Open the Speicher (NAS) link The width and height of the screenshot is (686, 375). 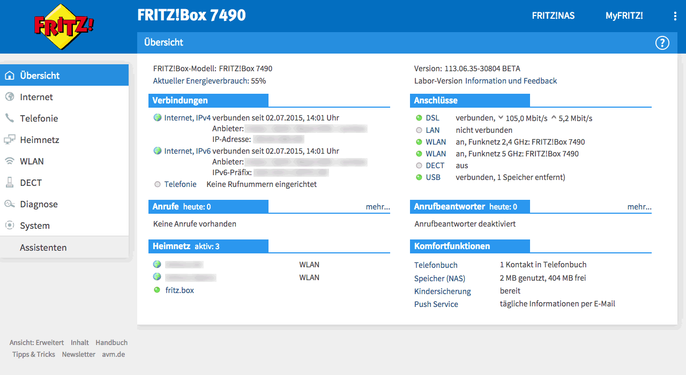click(x=439, y=279)
